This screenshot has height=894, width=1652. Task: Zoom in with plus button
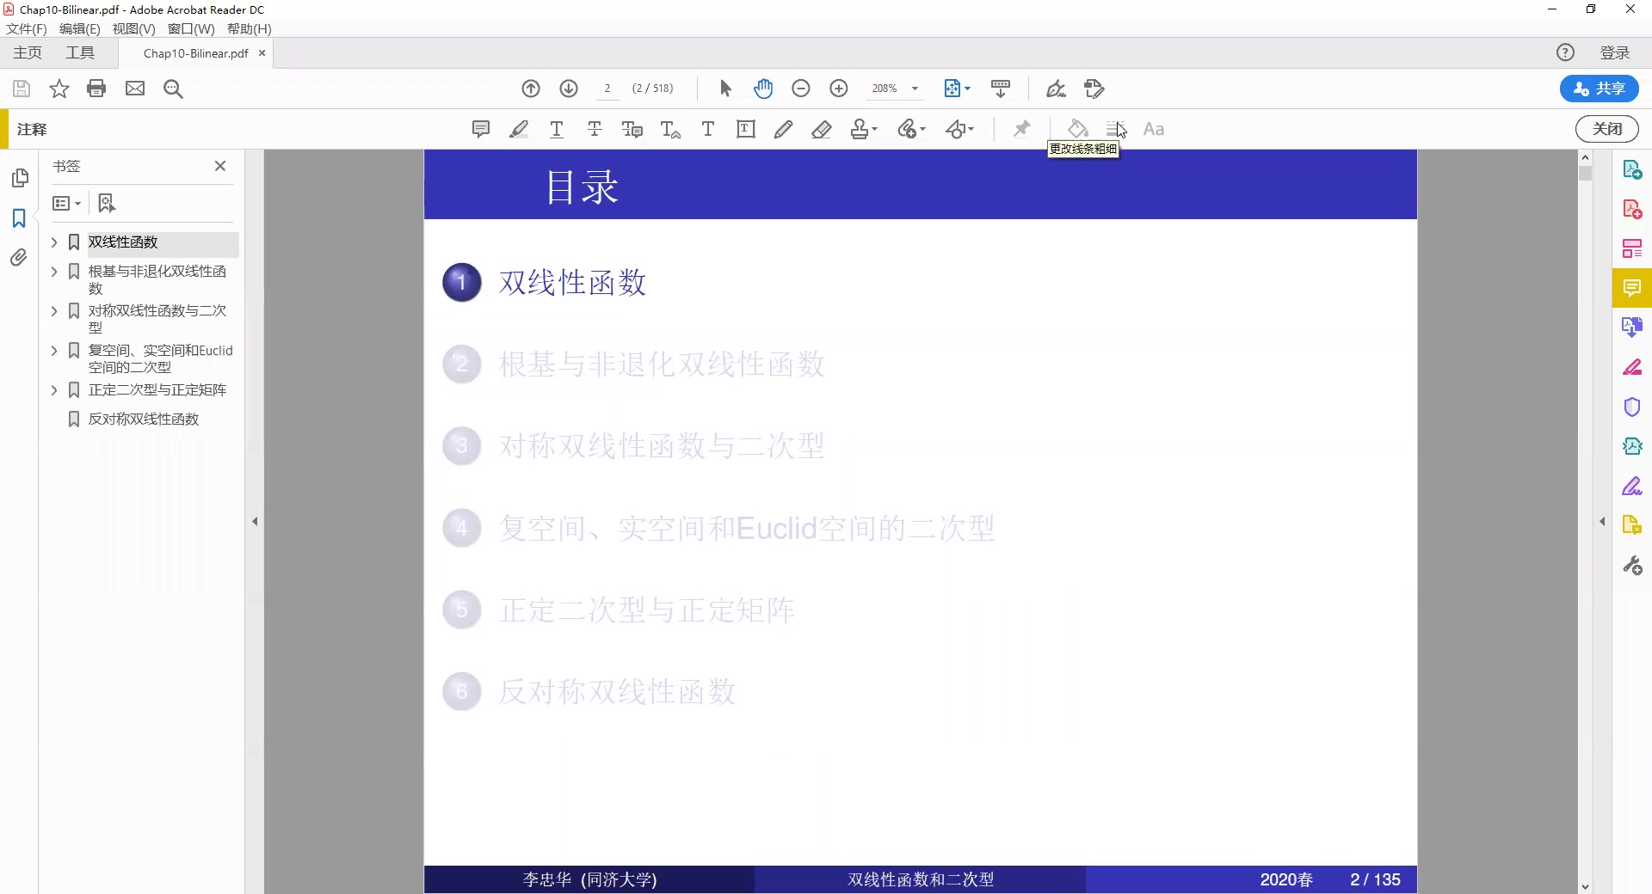tap(839, 89)
